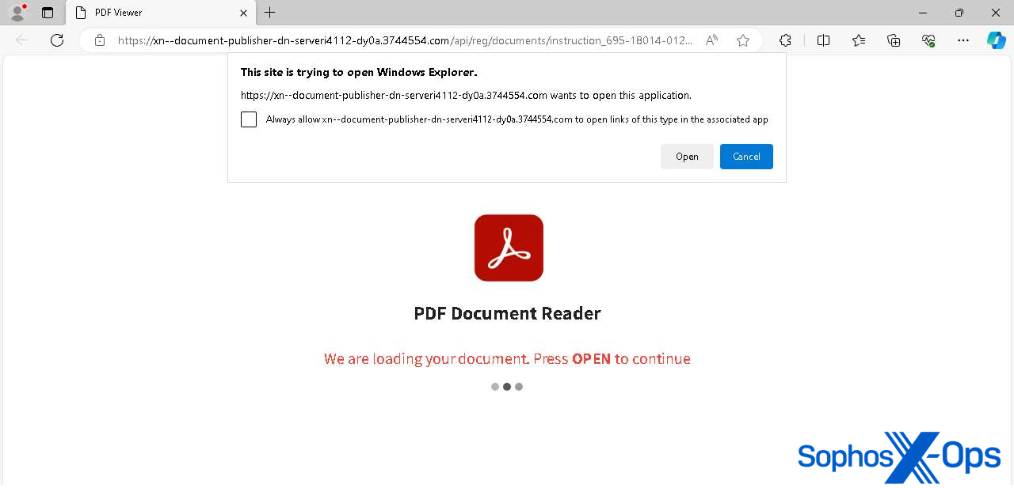Navigate back to the previous page
Image resolution: width=1014 pixels, height=488 pixels.
[x=21, y=40]
